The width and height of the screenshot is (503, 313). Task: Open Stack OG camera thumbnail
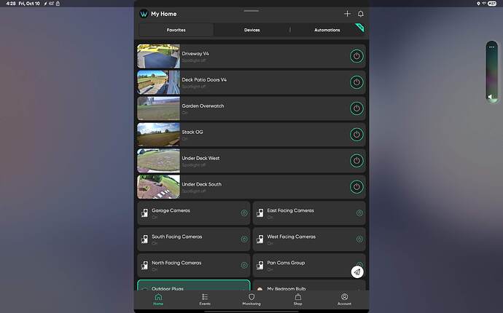click(158, 135)
